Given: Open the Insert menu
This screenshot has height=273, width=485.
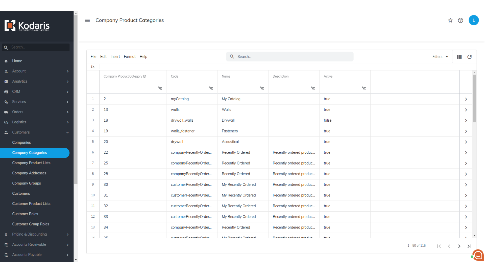Looking at the screenshot, I should coord(115,57).
